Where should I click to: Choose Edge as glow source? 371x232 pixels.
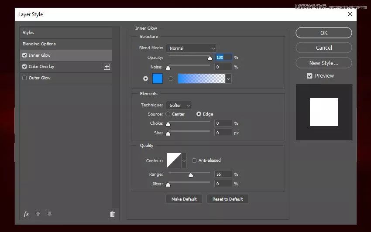[199, 114]
